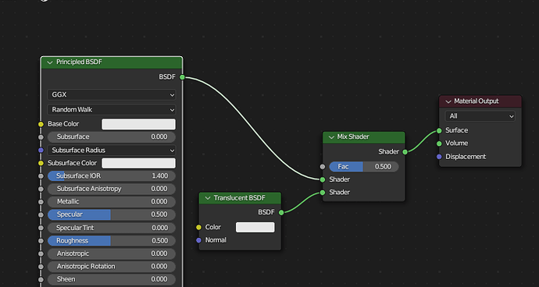Open the Random Walk subsurface method dropdown
The width and height of the screenshot is (539, 287).
(112, 109)
